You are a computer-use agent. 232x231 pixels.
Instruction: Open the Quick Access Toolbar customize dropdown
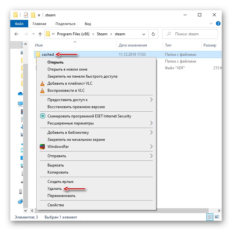(x=39, y=15)
